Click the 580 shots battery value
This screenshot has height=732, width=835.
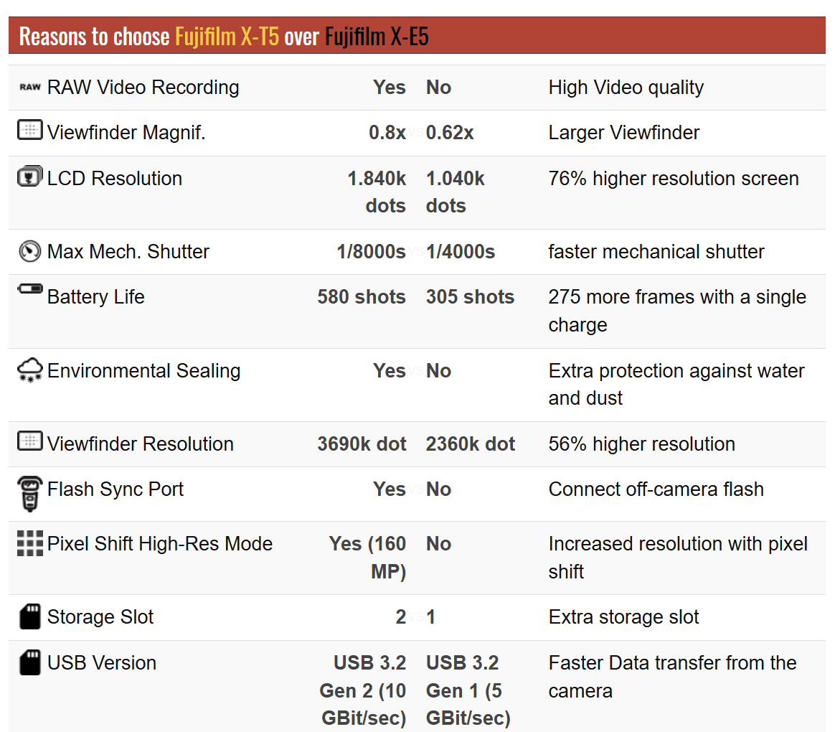tap(362, 297)
